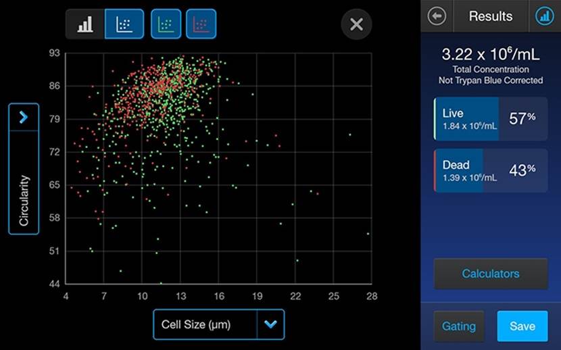Select the Live concentration tile
Image resolution: width=561 pixels, height=350 pixels.
(467, 119)
